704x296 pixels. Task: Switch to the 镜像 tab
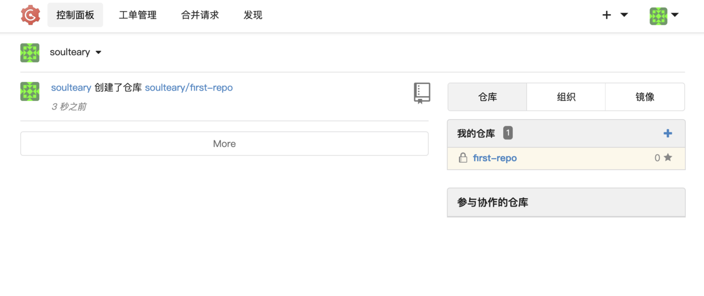point(645,97)
